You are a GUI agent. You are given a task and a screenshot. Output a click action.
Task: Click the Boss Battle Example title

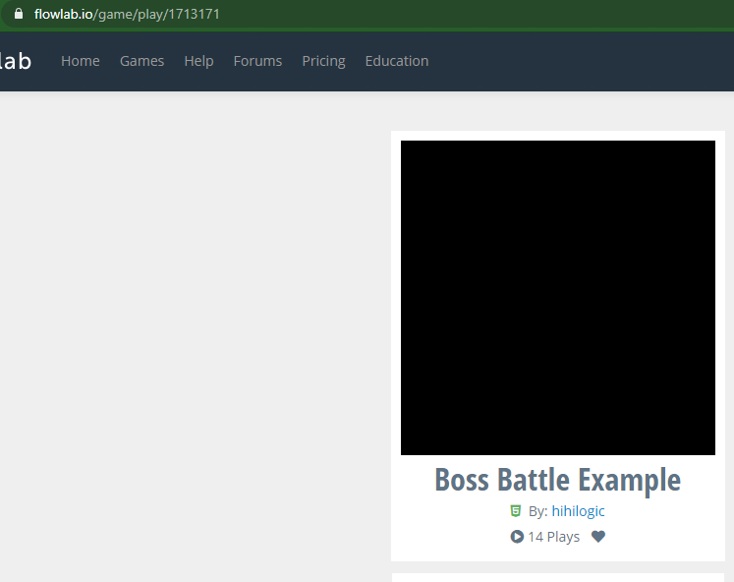click(557, 480)
